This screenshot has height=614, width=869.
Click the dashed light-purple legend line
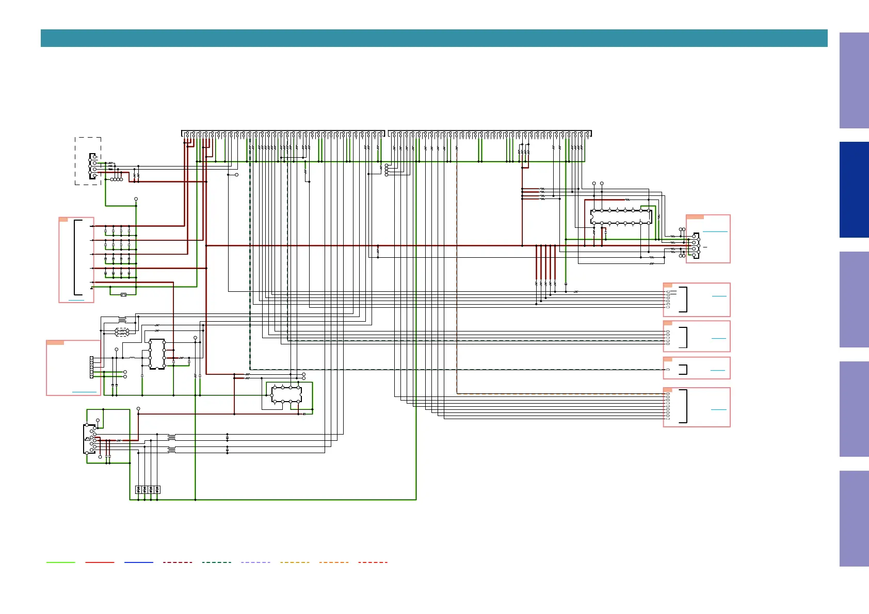coord(255,562)
